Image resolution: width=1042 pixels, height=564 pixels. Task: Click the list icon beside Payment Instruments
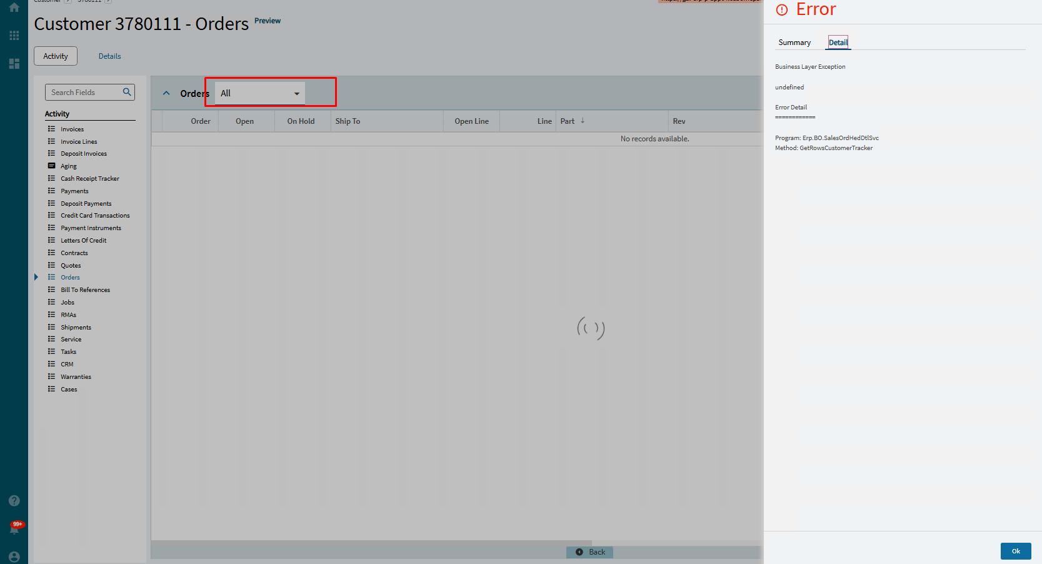tap(52, 228)
